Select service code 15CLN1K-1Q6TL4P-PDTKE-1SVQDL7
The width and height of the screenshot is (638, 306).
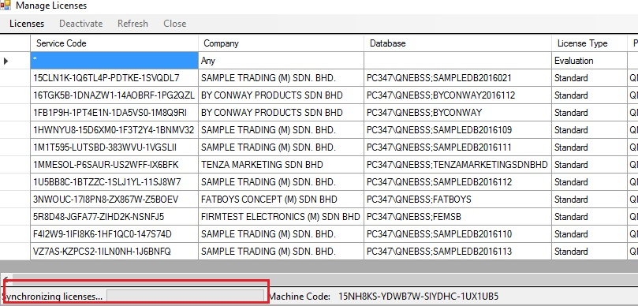(114, 78)
